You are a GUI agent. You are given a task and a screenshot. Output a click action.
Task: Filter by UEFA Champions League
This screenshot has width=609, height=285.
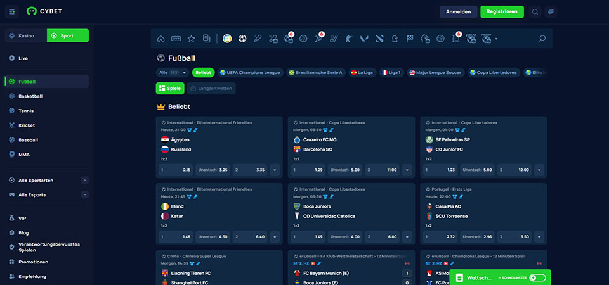point(250,72)
